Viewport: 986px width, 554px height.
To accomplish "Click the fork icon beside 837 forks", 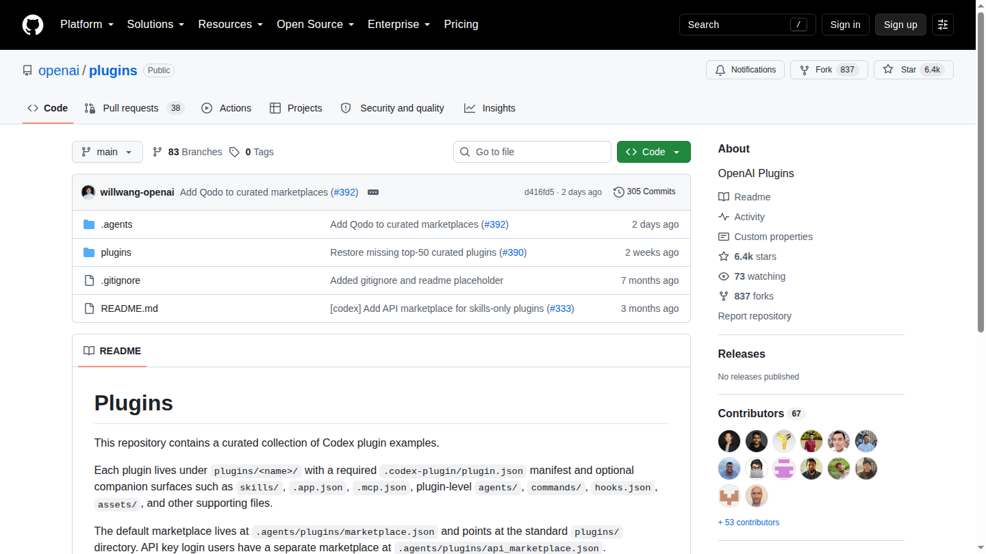I will (724, 296).
